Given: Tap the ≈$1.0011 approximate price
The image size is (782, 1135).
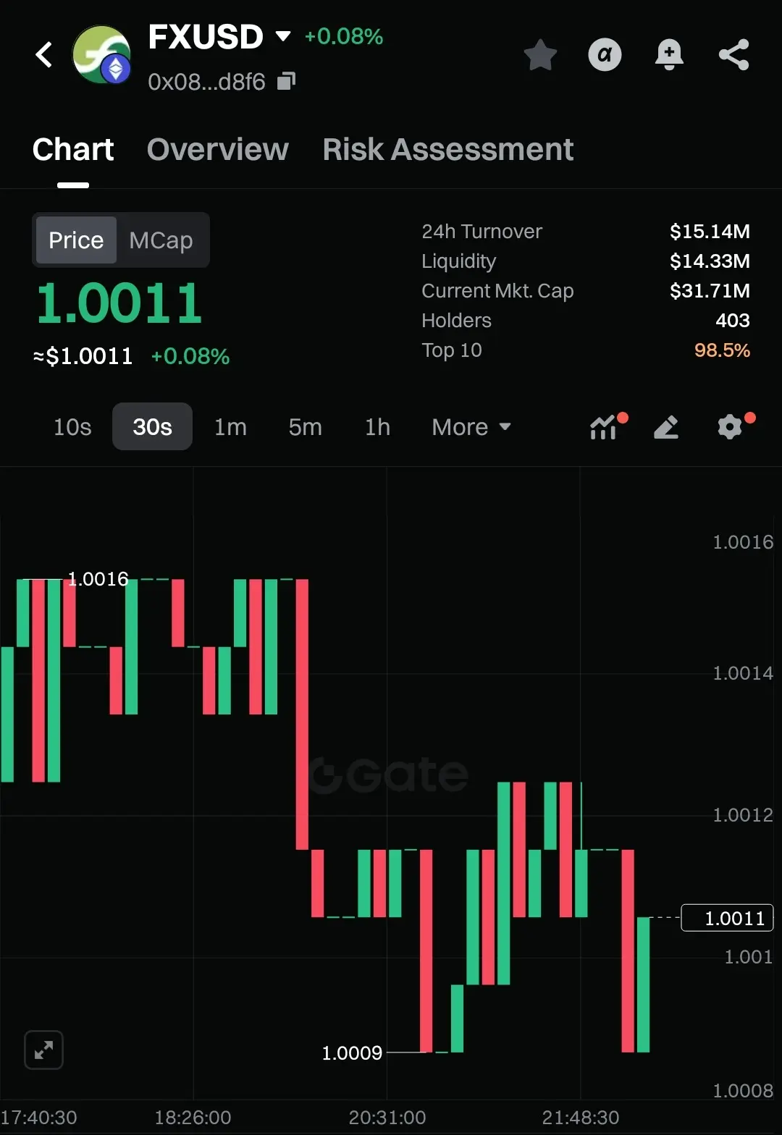Looking at the screenshot, I should [x=83, y=356].
